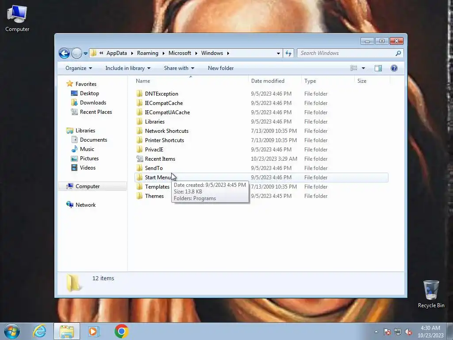Open the Pictures library
The width and height of the screenshot is (453, 340).
point(89,158)
